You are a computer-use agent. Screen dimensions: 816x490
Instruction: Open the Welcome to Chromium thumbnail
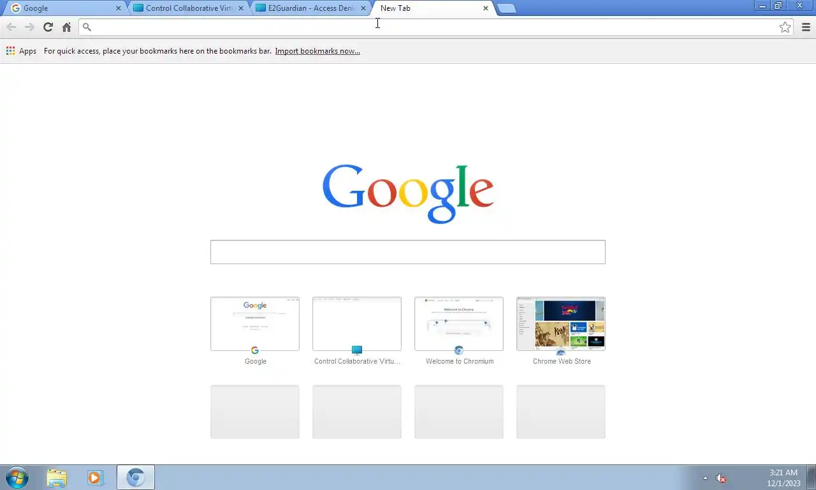(x=459, y=323)
